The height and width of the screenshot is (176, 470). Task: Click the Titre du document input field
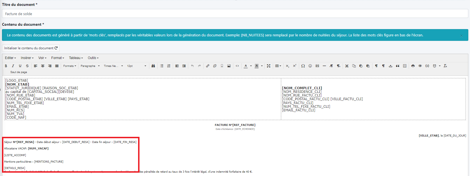tap(235, 14)
